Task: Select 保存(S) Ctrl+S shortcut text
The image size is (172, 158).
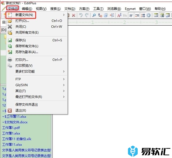Action: pos(57,40)
